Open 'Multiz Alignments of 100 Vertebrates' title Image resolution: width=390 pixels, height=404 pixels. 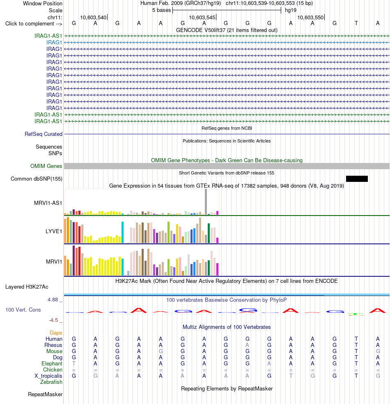click(x=227, y=327)
